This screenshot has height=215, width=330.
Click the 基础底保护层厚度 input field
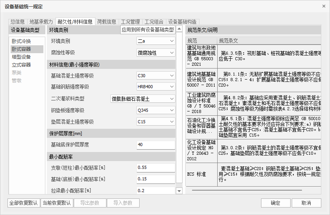pyautogui.click(x=155, y=145)
